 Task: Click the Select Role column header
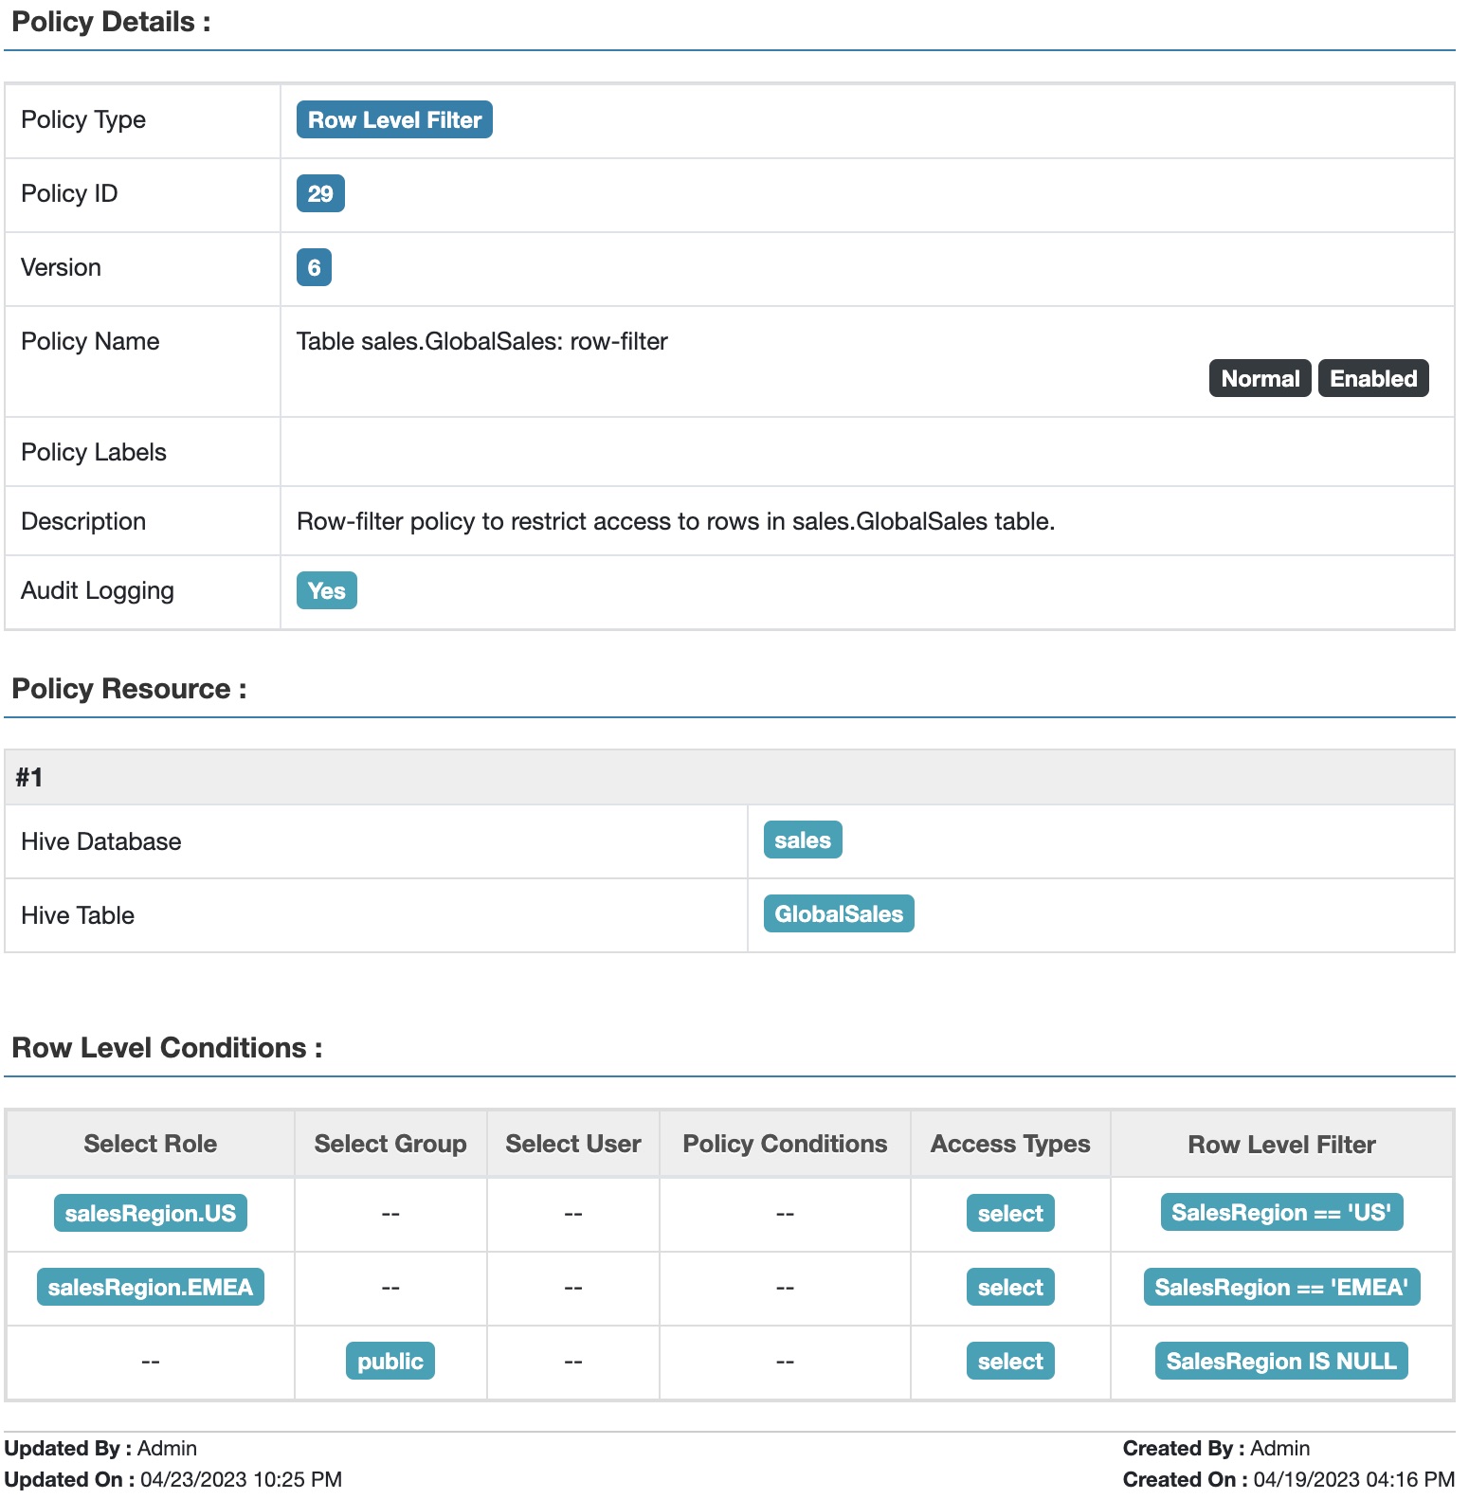click(x=150, y=1145)
